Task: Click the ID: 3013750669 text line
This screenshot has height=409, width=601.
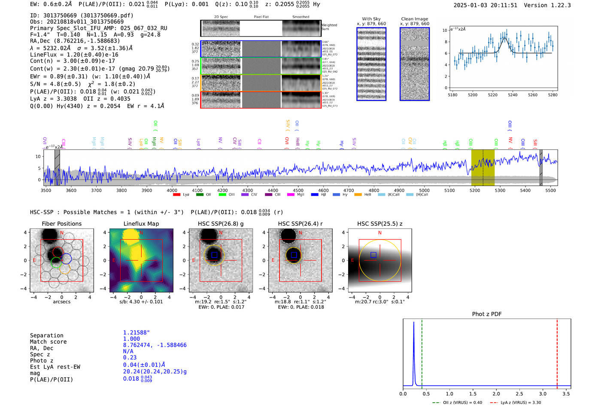Action: coord(82,15)
